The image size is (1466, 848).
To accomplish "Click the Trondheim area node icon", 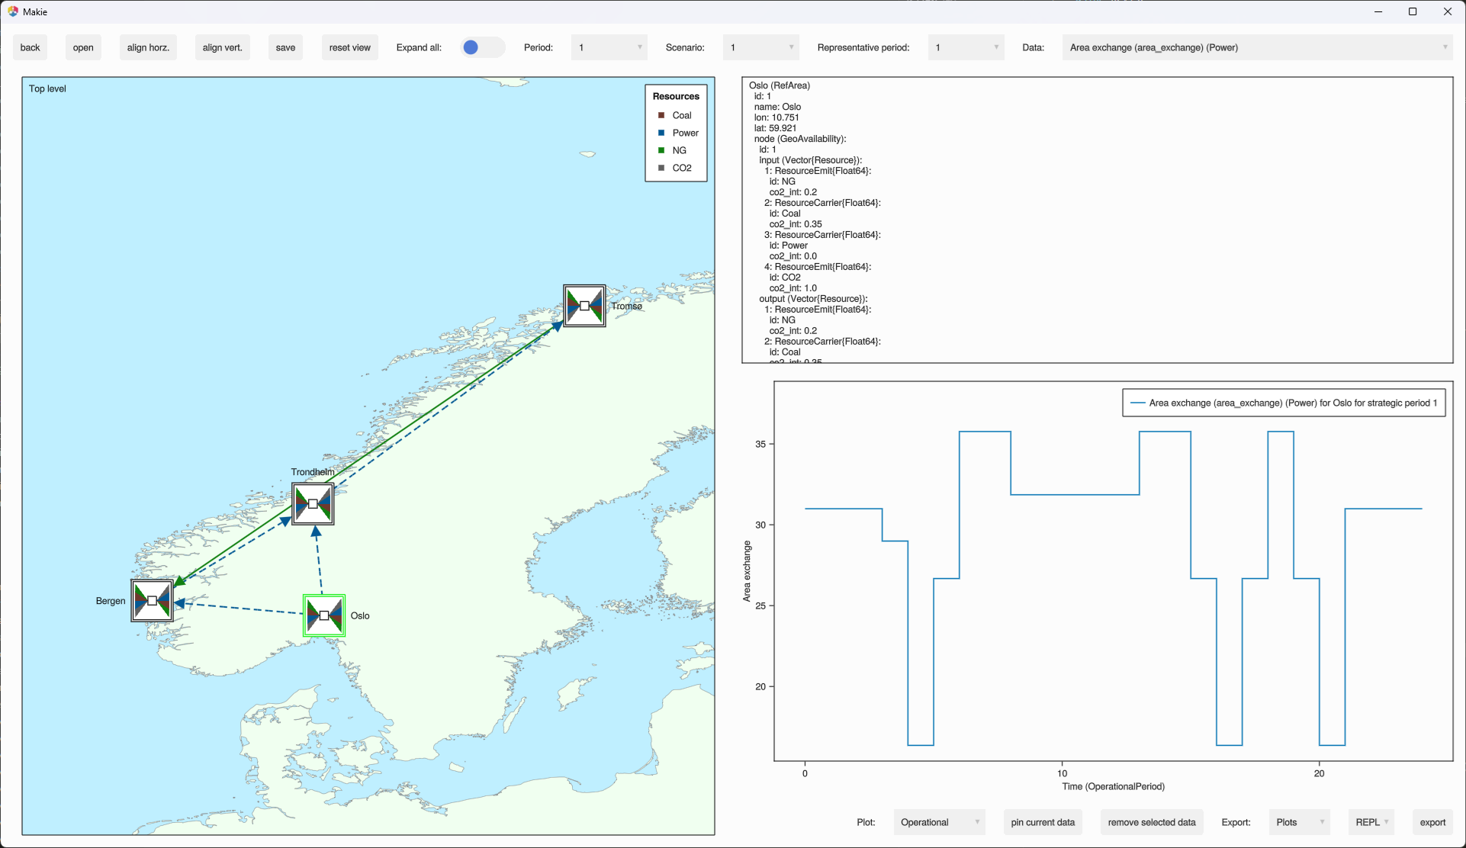I will 313,504.
